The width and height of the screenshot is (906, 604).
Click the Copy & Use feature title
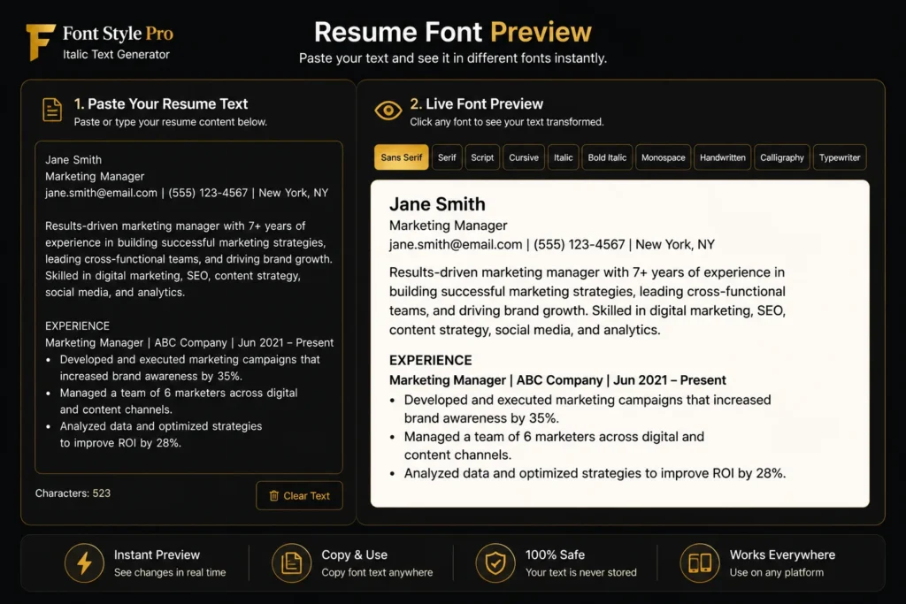click(x=354, y=554)
